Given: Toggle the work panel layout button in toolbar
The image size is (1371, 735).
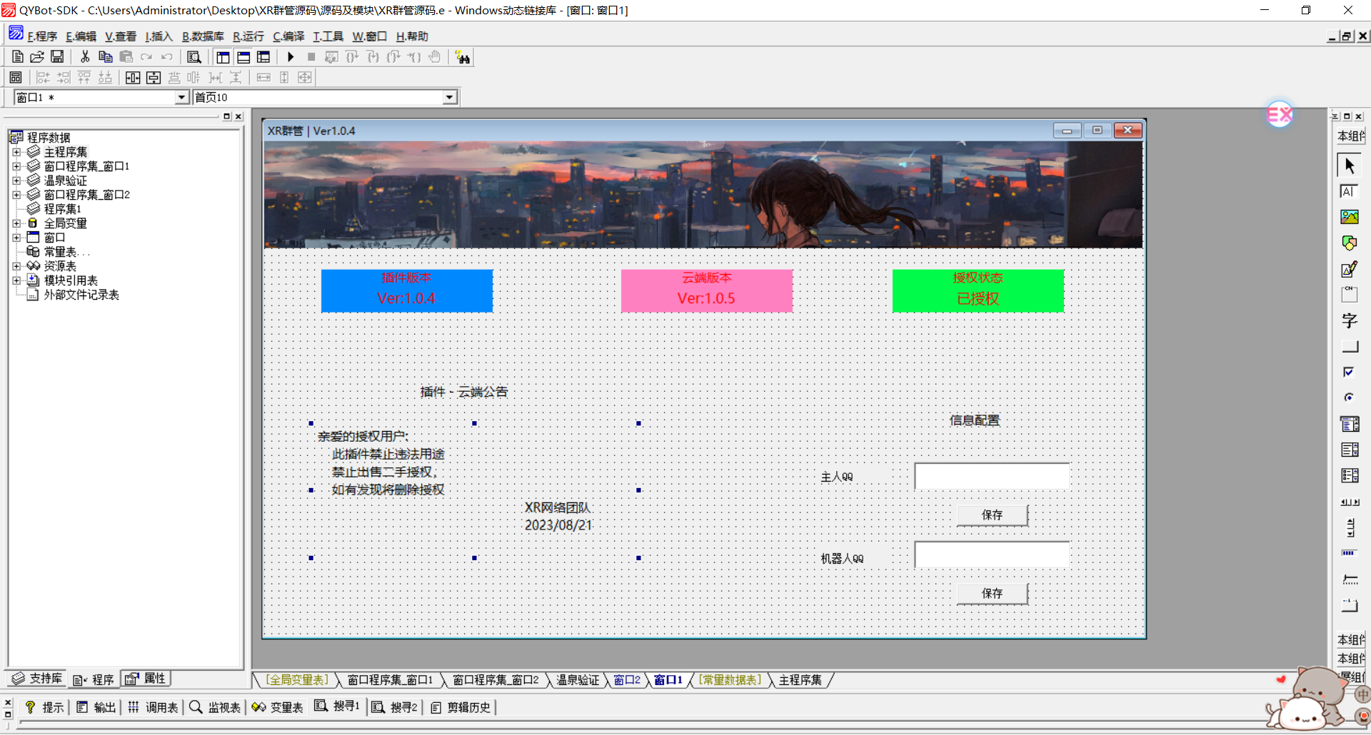Looking at the screenshot, I should (x=223, y=57).
